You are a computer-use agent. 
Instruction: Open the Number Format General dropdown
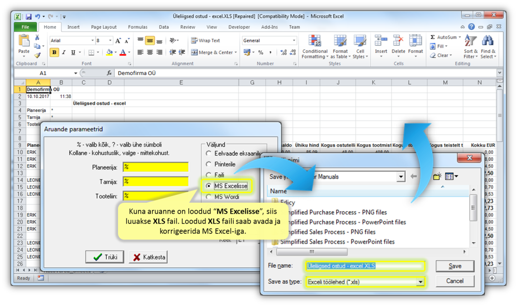tap(294, 41)
